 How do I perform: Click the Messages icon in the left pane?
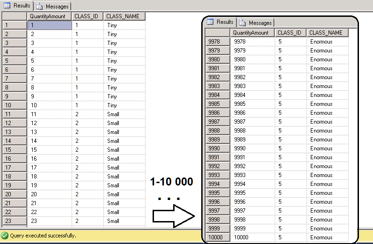[x=39, y=6]
